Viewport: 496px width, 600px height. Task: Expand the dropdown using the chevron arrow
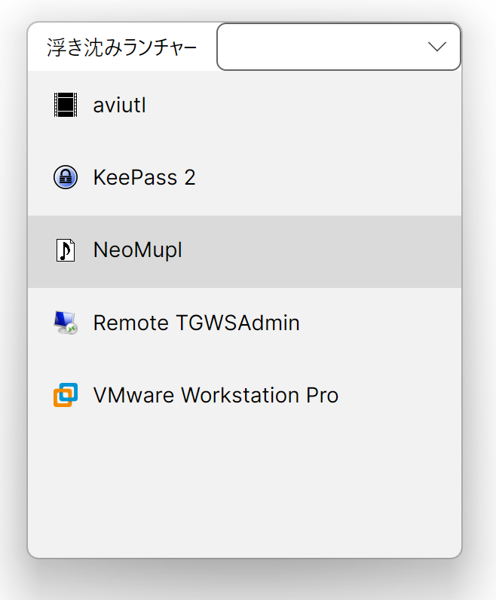click(437, 47)
